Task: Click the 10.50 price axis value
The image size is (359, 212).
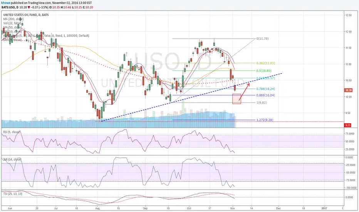Action: pos(349,81)
